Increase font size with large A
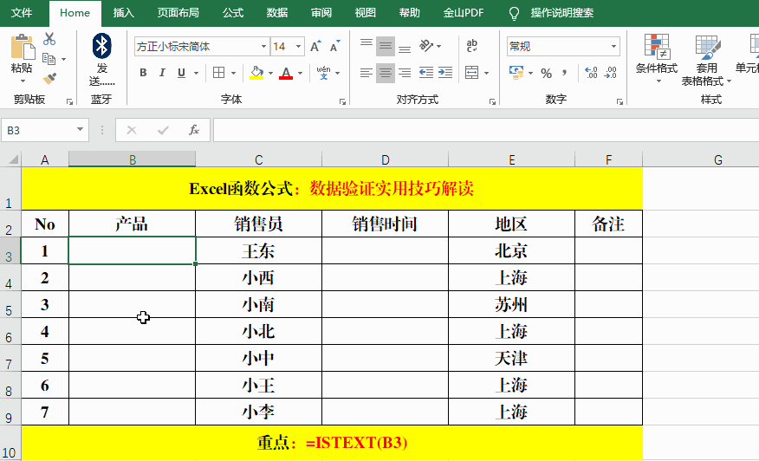Viewport: 759px width, 461px height. (x=315, y=47)
